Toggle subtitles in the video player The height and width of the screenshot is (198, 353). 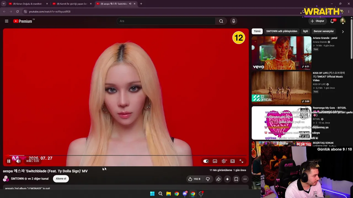(x=215, y=161)
